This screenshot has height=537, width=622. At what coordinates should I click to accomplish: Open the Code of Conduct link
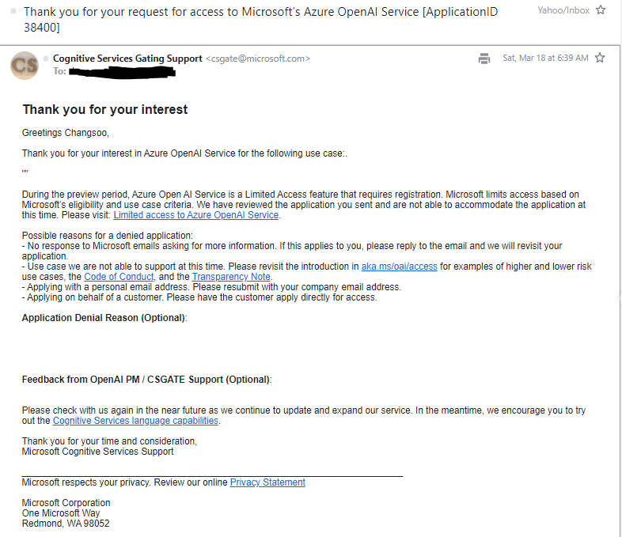119,277
